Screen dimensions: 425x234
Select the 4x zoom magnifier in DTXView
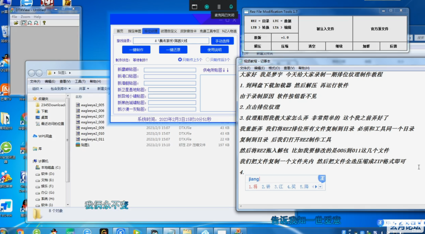[36, 23]
